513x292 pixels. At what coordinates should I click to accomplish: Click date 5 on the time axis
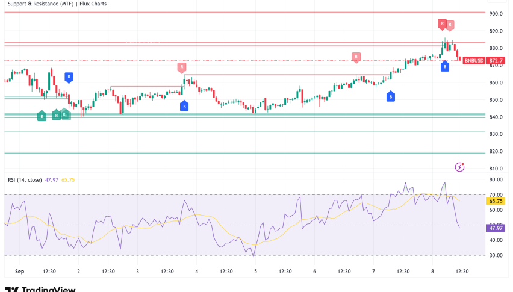click(x=255, y=272)
